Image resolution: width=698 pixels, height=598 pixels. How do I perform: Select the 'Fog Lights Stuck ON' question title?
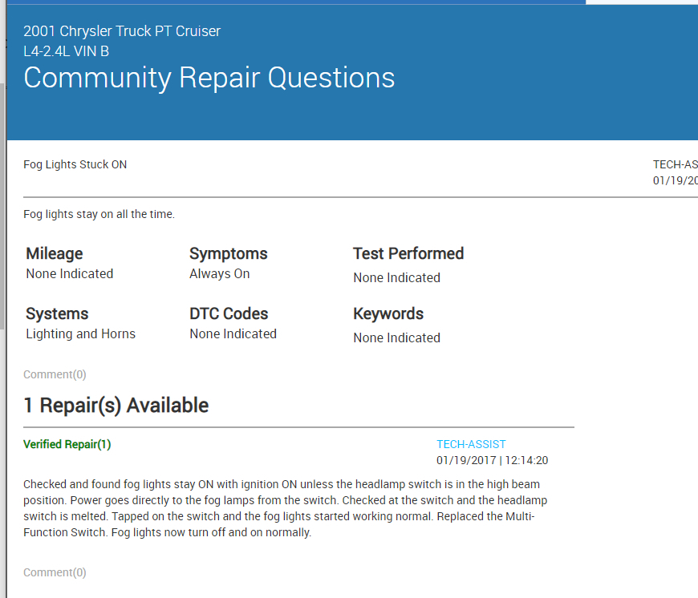(x=75, y=164)
